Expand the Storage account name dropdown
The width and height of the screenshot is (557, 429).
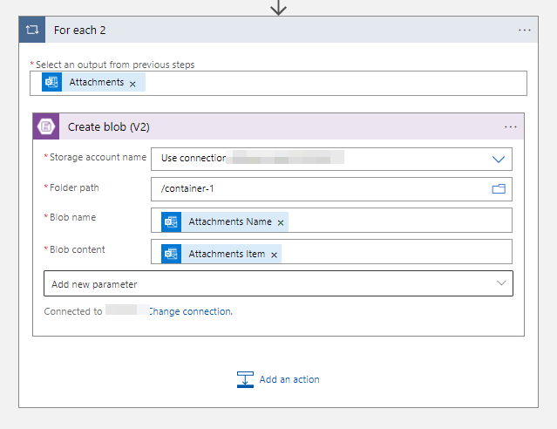(499, 159)
